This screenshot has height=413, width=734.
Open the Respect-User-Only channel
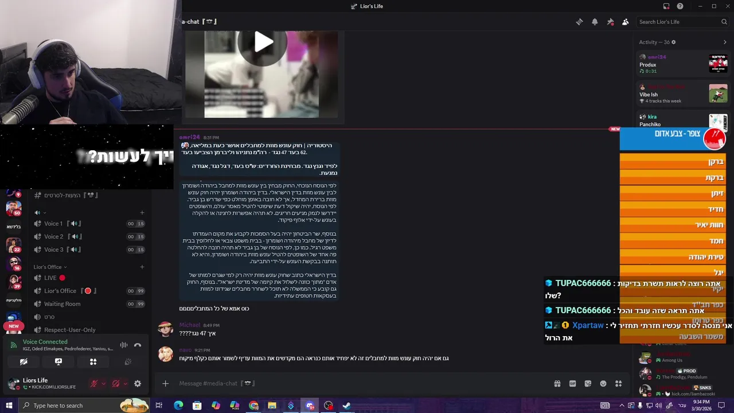click(89, 330)
